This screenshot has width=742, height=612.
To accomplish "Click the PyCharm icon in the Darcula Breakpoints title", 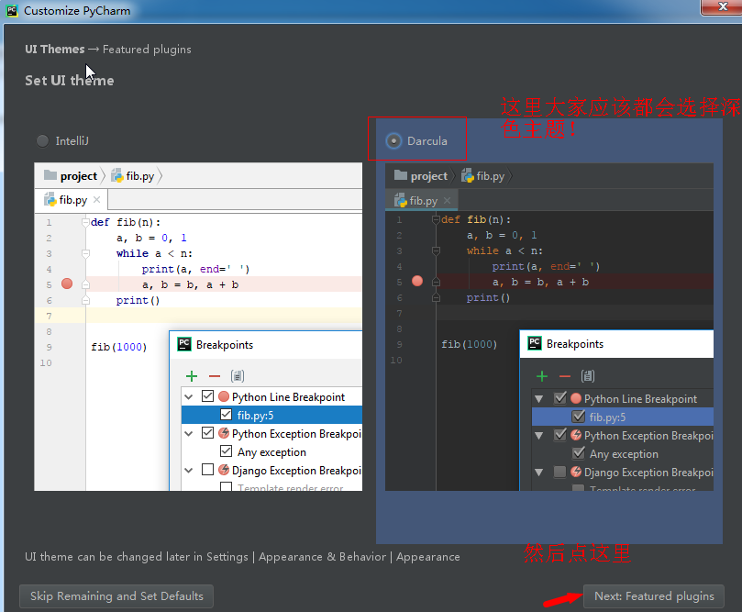I will (535, 343).
